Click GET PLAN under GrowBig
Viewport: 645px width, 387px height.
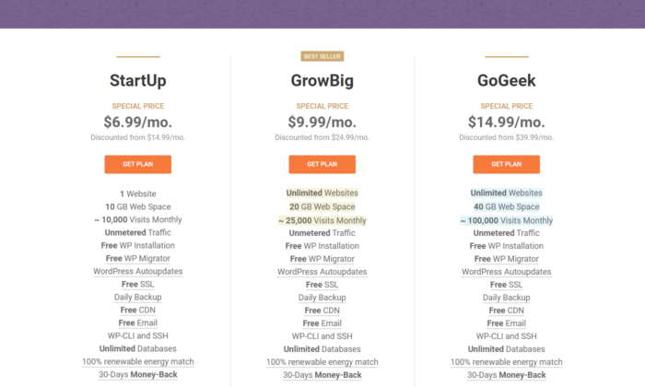(x=322, y=164)
